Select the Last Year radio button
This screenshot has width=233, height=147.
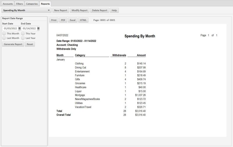(x=23, y=38)
